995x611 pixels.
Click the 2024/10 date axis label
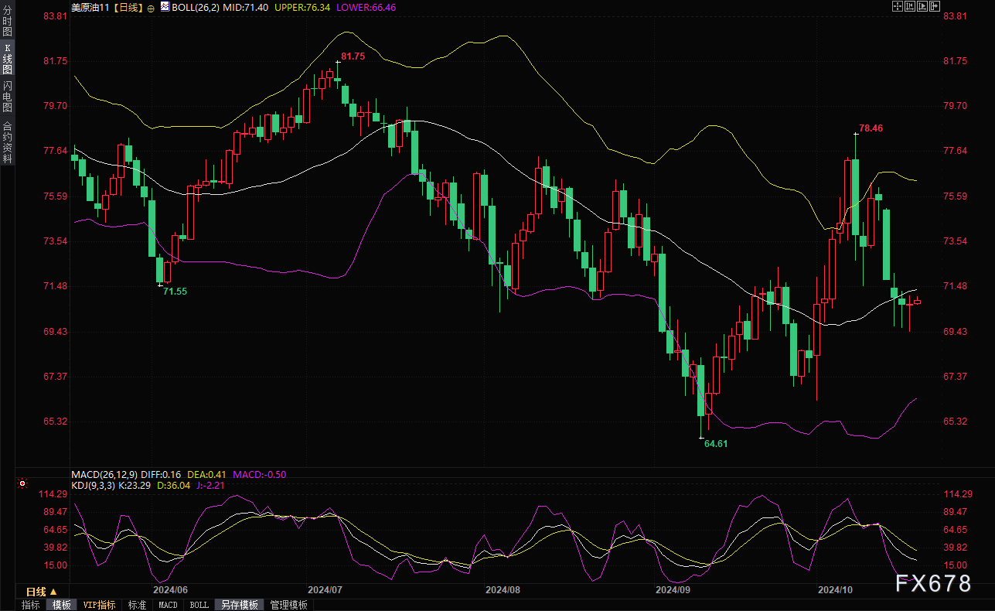(836, 589)
